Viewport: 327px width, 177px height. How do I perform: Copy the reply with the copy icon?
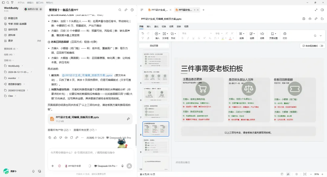pos(50,138)
